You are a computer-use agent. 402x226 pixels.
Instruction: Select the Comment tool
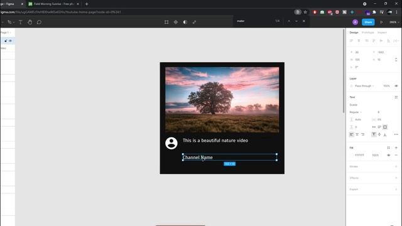[39, 23]
